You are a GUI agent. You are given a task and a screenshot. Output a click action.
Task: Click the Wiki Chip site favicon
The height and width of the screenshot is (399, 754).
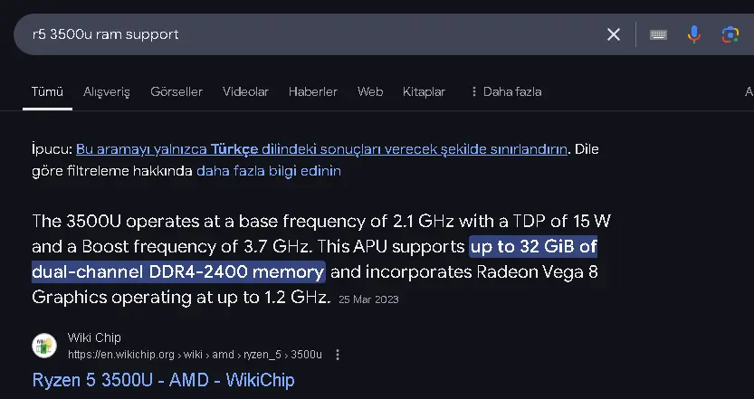tap(44, 346)
